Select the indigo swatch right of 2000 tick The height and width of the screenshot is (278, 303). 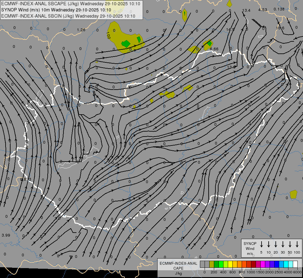pos(272,264)
